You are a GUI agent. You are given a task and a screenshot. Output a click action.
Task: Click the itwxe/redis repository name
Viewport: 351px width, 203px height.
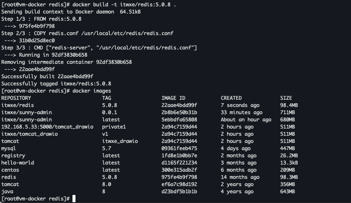[x=18, y=105]
